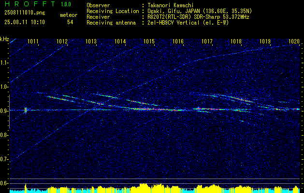Click the 0.6 kHz frequency label
304x193 pixels.
[3, 183]
